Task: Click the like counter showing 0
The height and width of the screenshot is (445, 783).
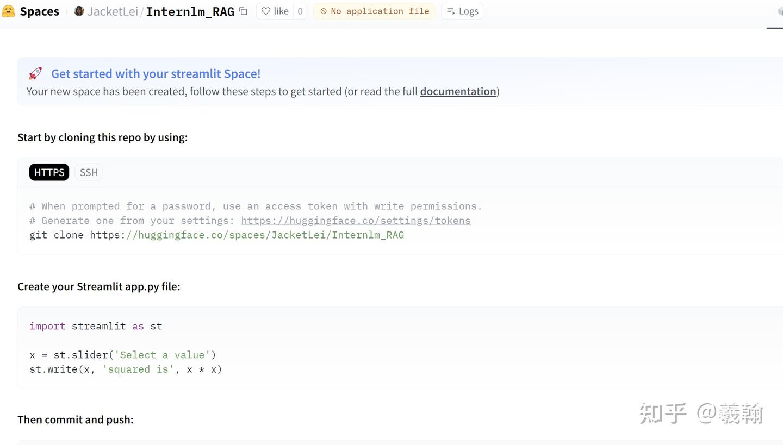Action: tap(300, 11)
